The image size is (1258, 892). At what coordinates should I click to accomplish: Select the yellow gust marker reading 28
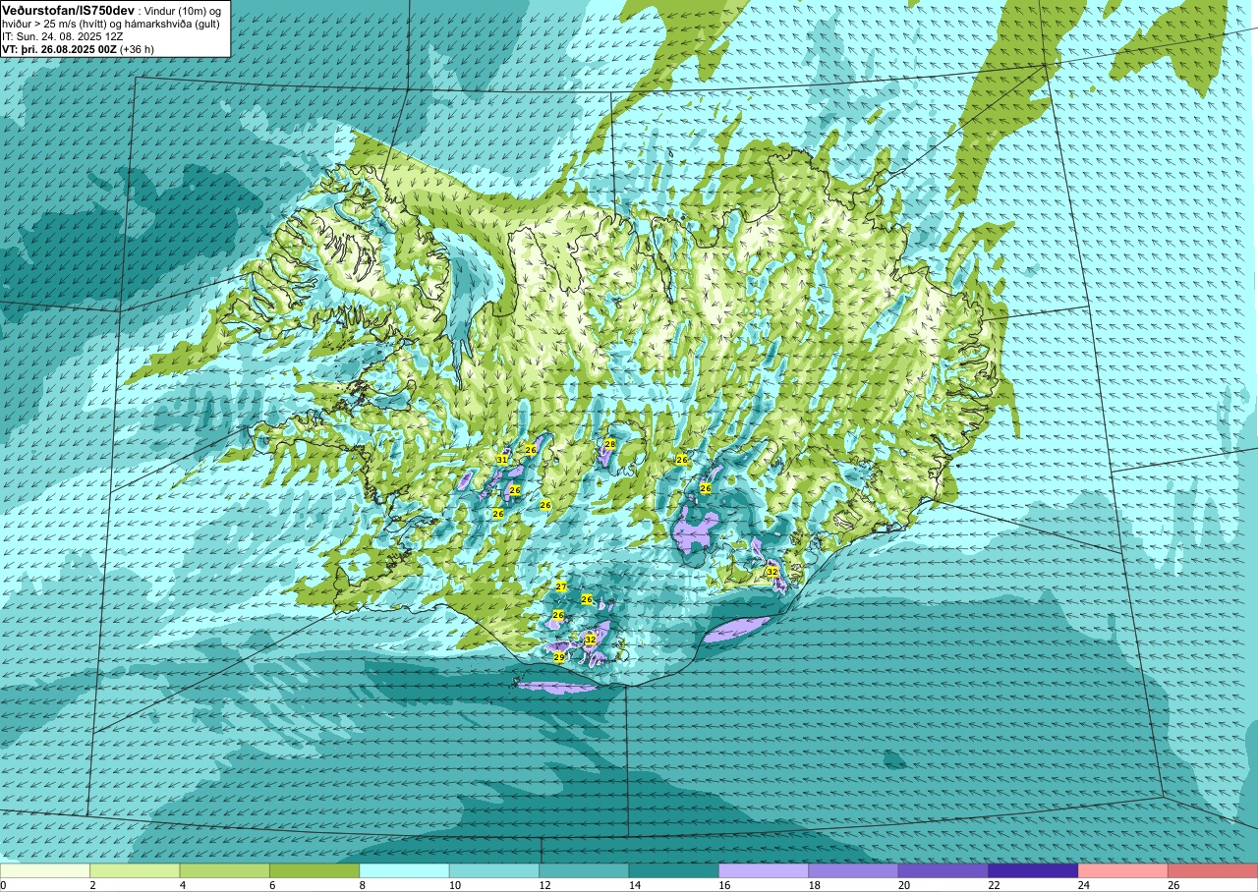click(x=609, y=444)
